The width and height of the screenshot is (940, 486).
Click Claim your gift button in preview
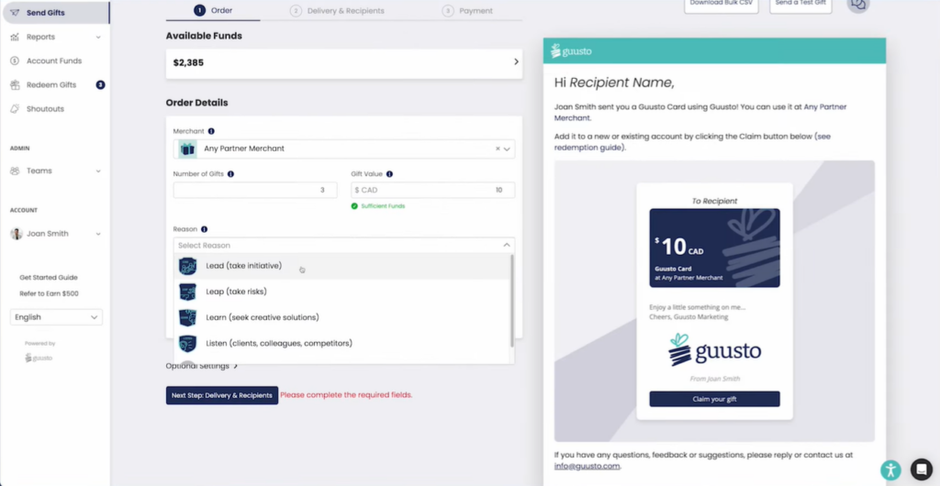click(x=714, y=399)
